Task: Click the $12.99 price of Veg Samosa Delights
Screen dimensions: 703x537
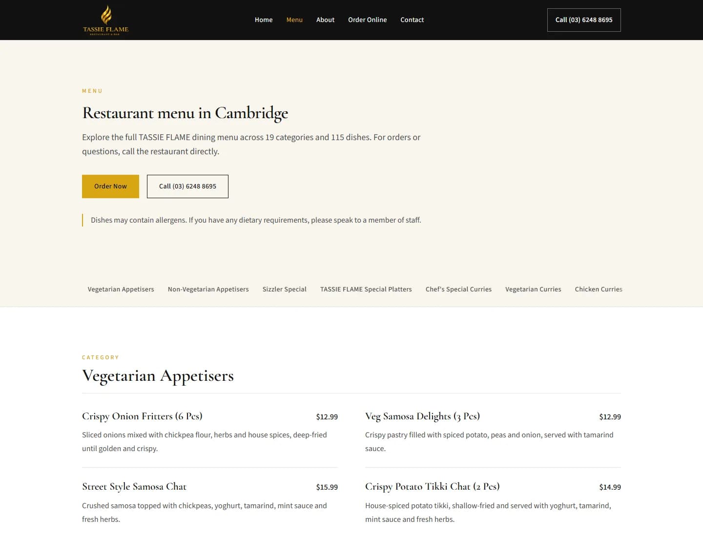Action: (610, 417)
